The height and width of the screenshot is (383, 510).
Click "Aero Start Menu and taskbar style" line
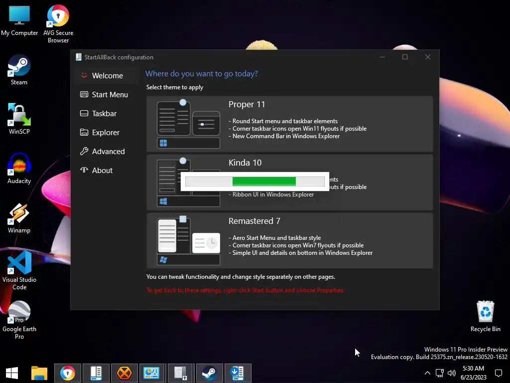pos(275,238)
